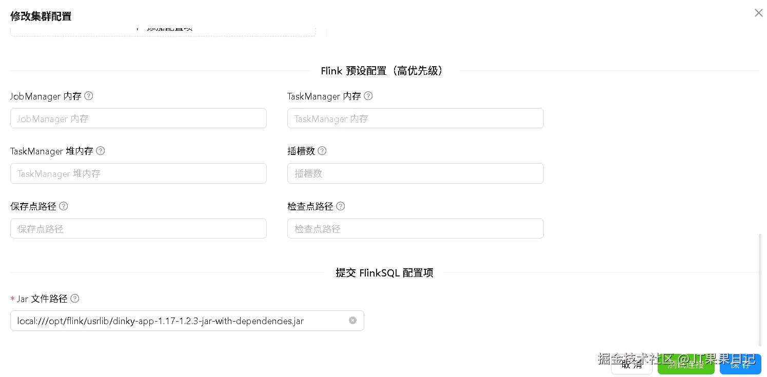Click the blue 保存 button
The height and width of the screenshot is (377, 767).
pos(740,364)
